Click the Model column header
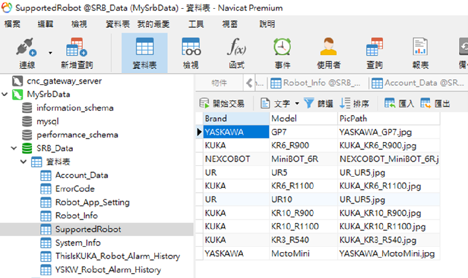This screenshot has height=278, width=468. click(304, 118)
